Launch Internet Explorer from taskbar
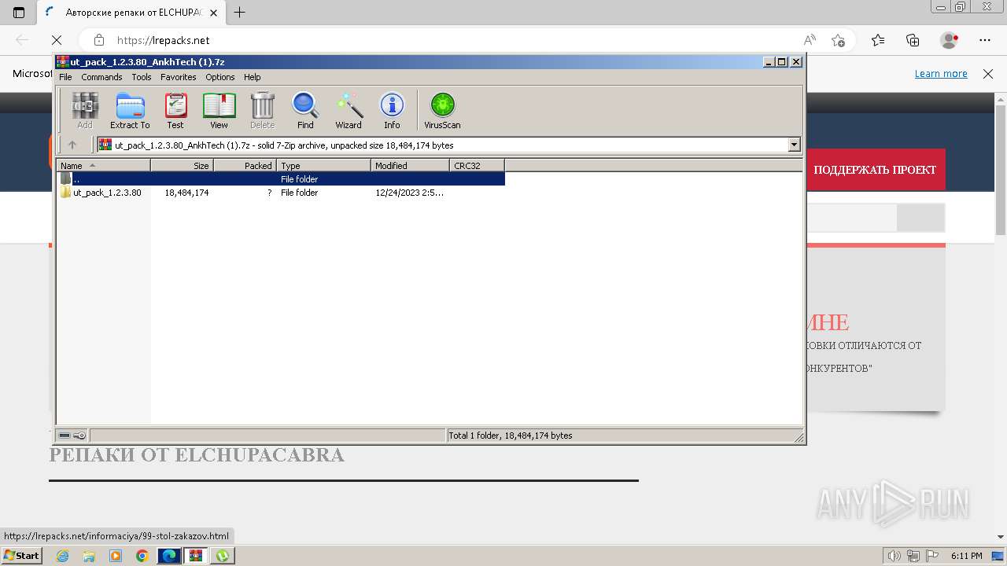The height and width of the screenshot is (566, 1007). [62, 556]
